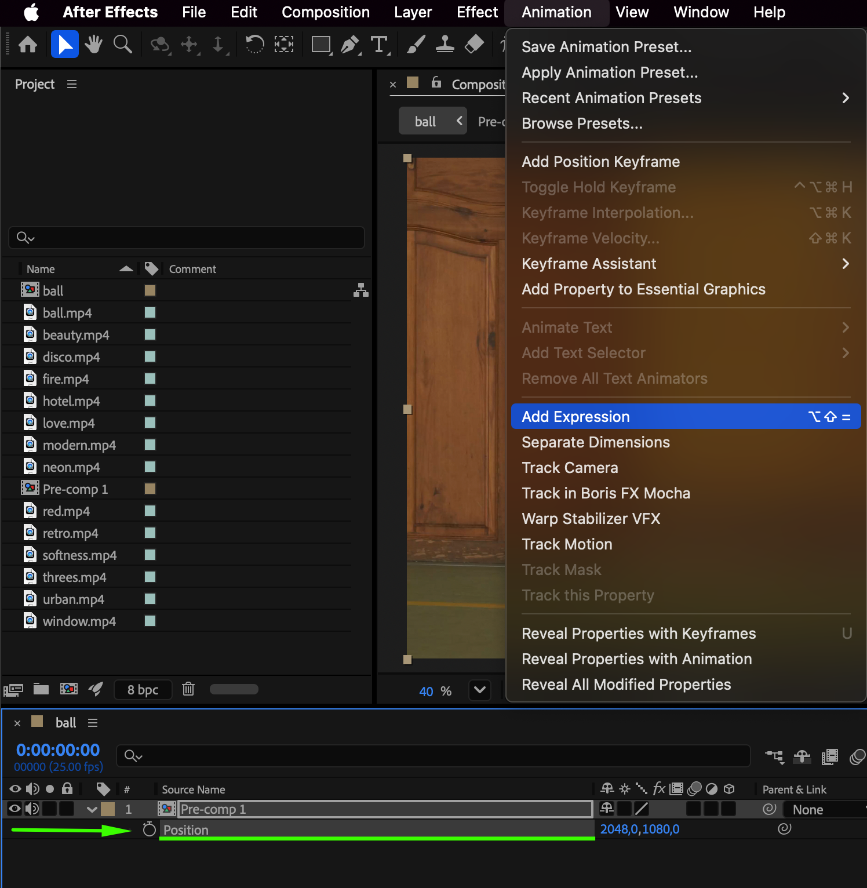Create a new folder in Project panel
This screenshot has width=867, height=888.
(41, 689)
